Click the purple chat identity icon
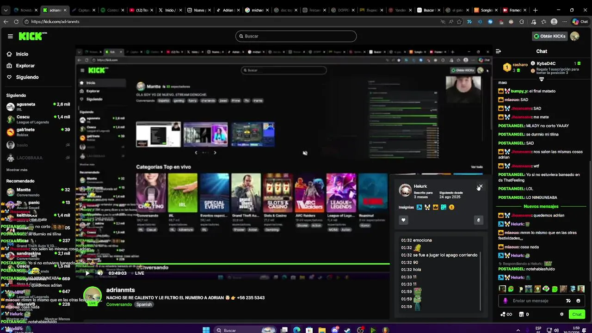 (506, 301)
